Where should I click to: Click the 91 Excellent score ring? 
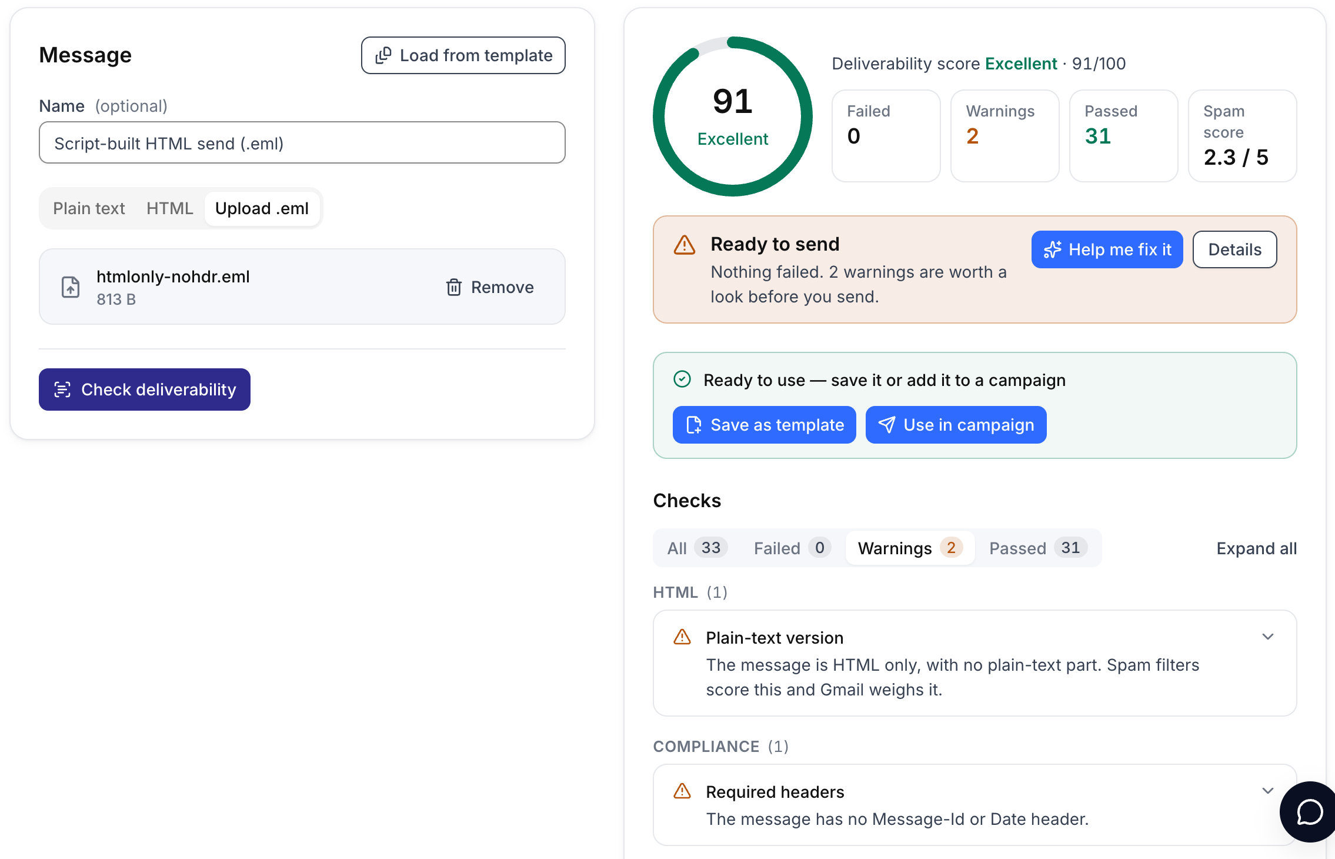coord(733,116)
